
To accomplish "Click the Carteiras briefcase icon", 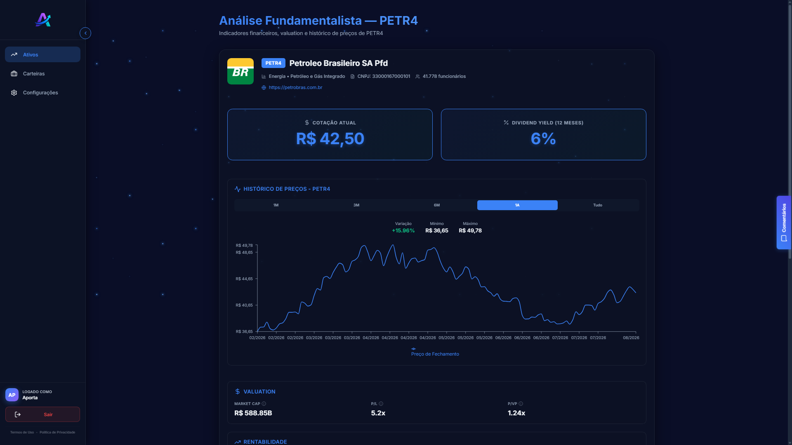I will point(14,73).
